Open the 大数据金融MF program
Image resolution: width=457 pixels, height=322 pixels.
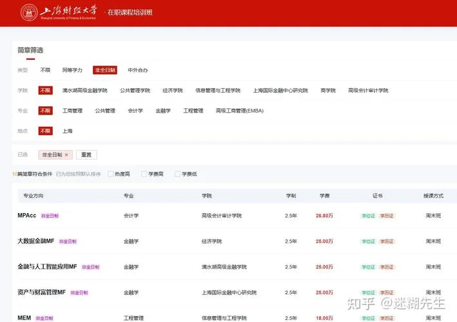point(36,241)
